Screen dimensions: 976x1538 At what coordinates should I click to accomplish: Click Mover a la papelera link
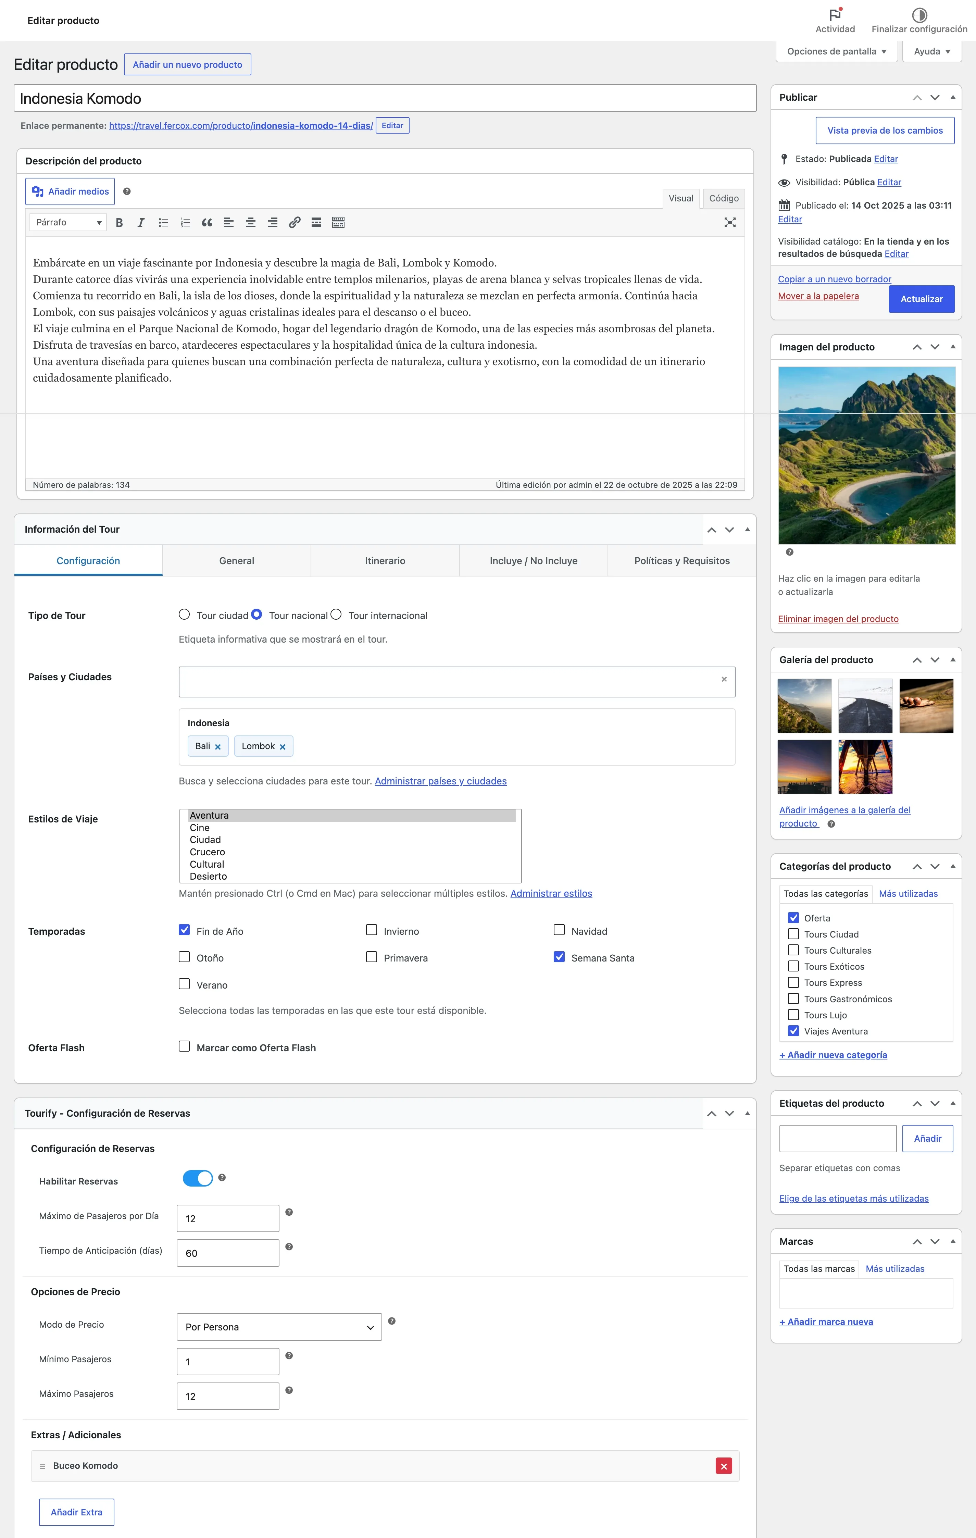(818, 296)
